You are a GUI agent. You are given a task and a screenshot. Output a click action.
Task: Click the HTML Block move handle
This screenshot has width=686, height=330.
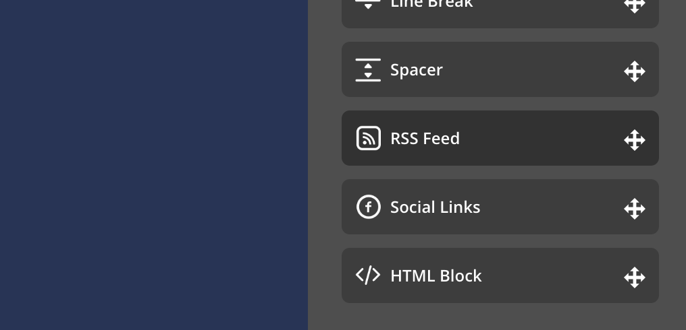point(635,277)
